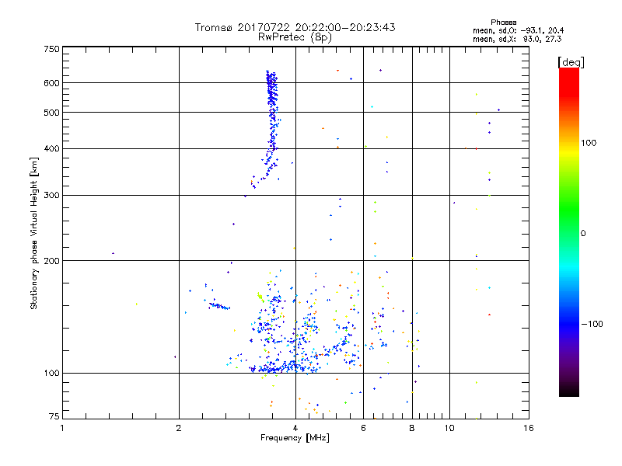Click the black bottom end of the colorbar
The width and height of the screenshot is (622, 466).
[569, 391]
